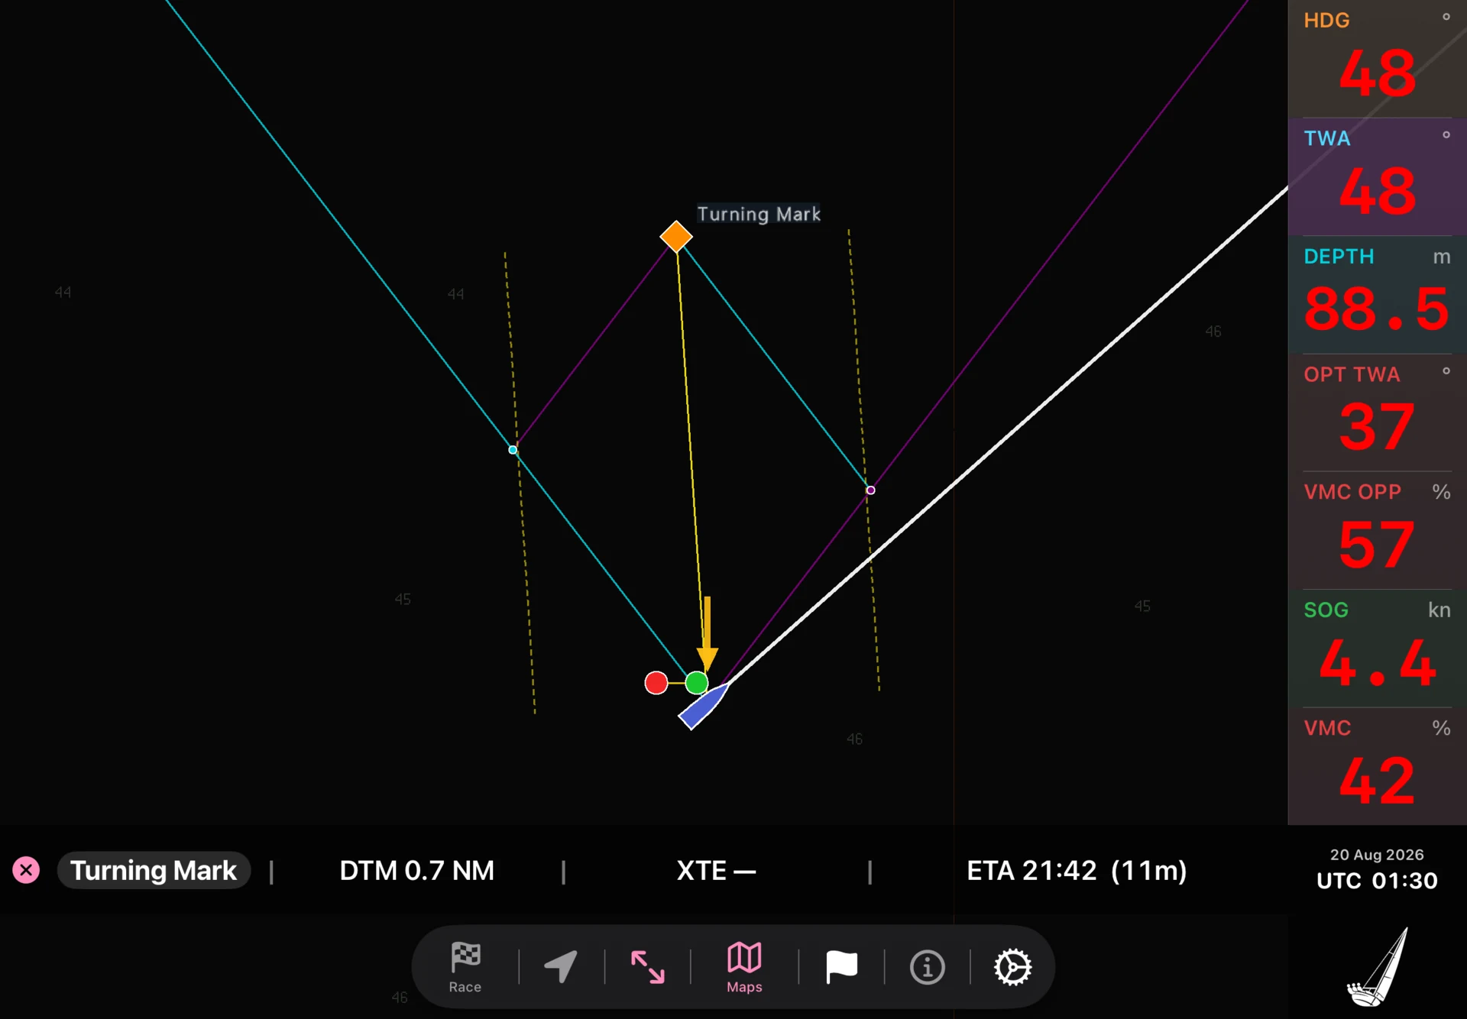Tap the UTC 01:30 clock
This screenshot has width=1467, height=1019.
point(1377,881)
